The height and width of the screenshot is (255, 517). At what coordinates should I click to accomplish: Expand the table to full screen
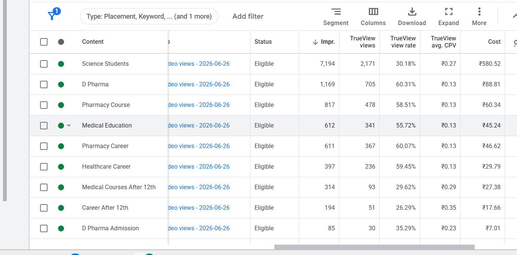tap(448, 17)
